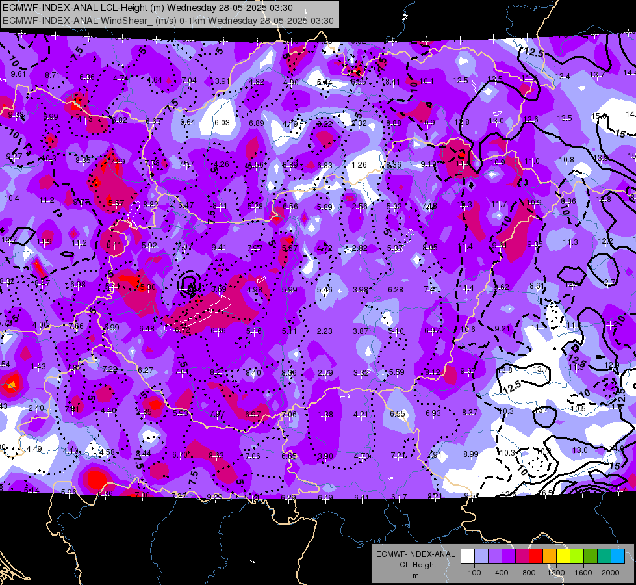Click the legend tick label 1200
The width and height of the screenshot is (636, 585).
tap(556, 573)
